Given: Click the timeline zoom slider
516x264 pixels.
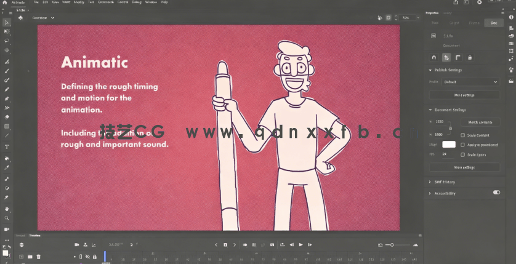Looking at the screenshot, I should [398, 245].
